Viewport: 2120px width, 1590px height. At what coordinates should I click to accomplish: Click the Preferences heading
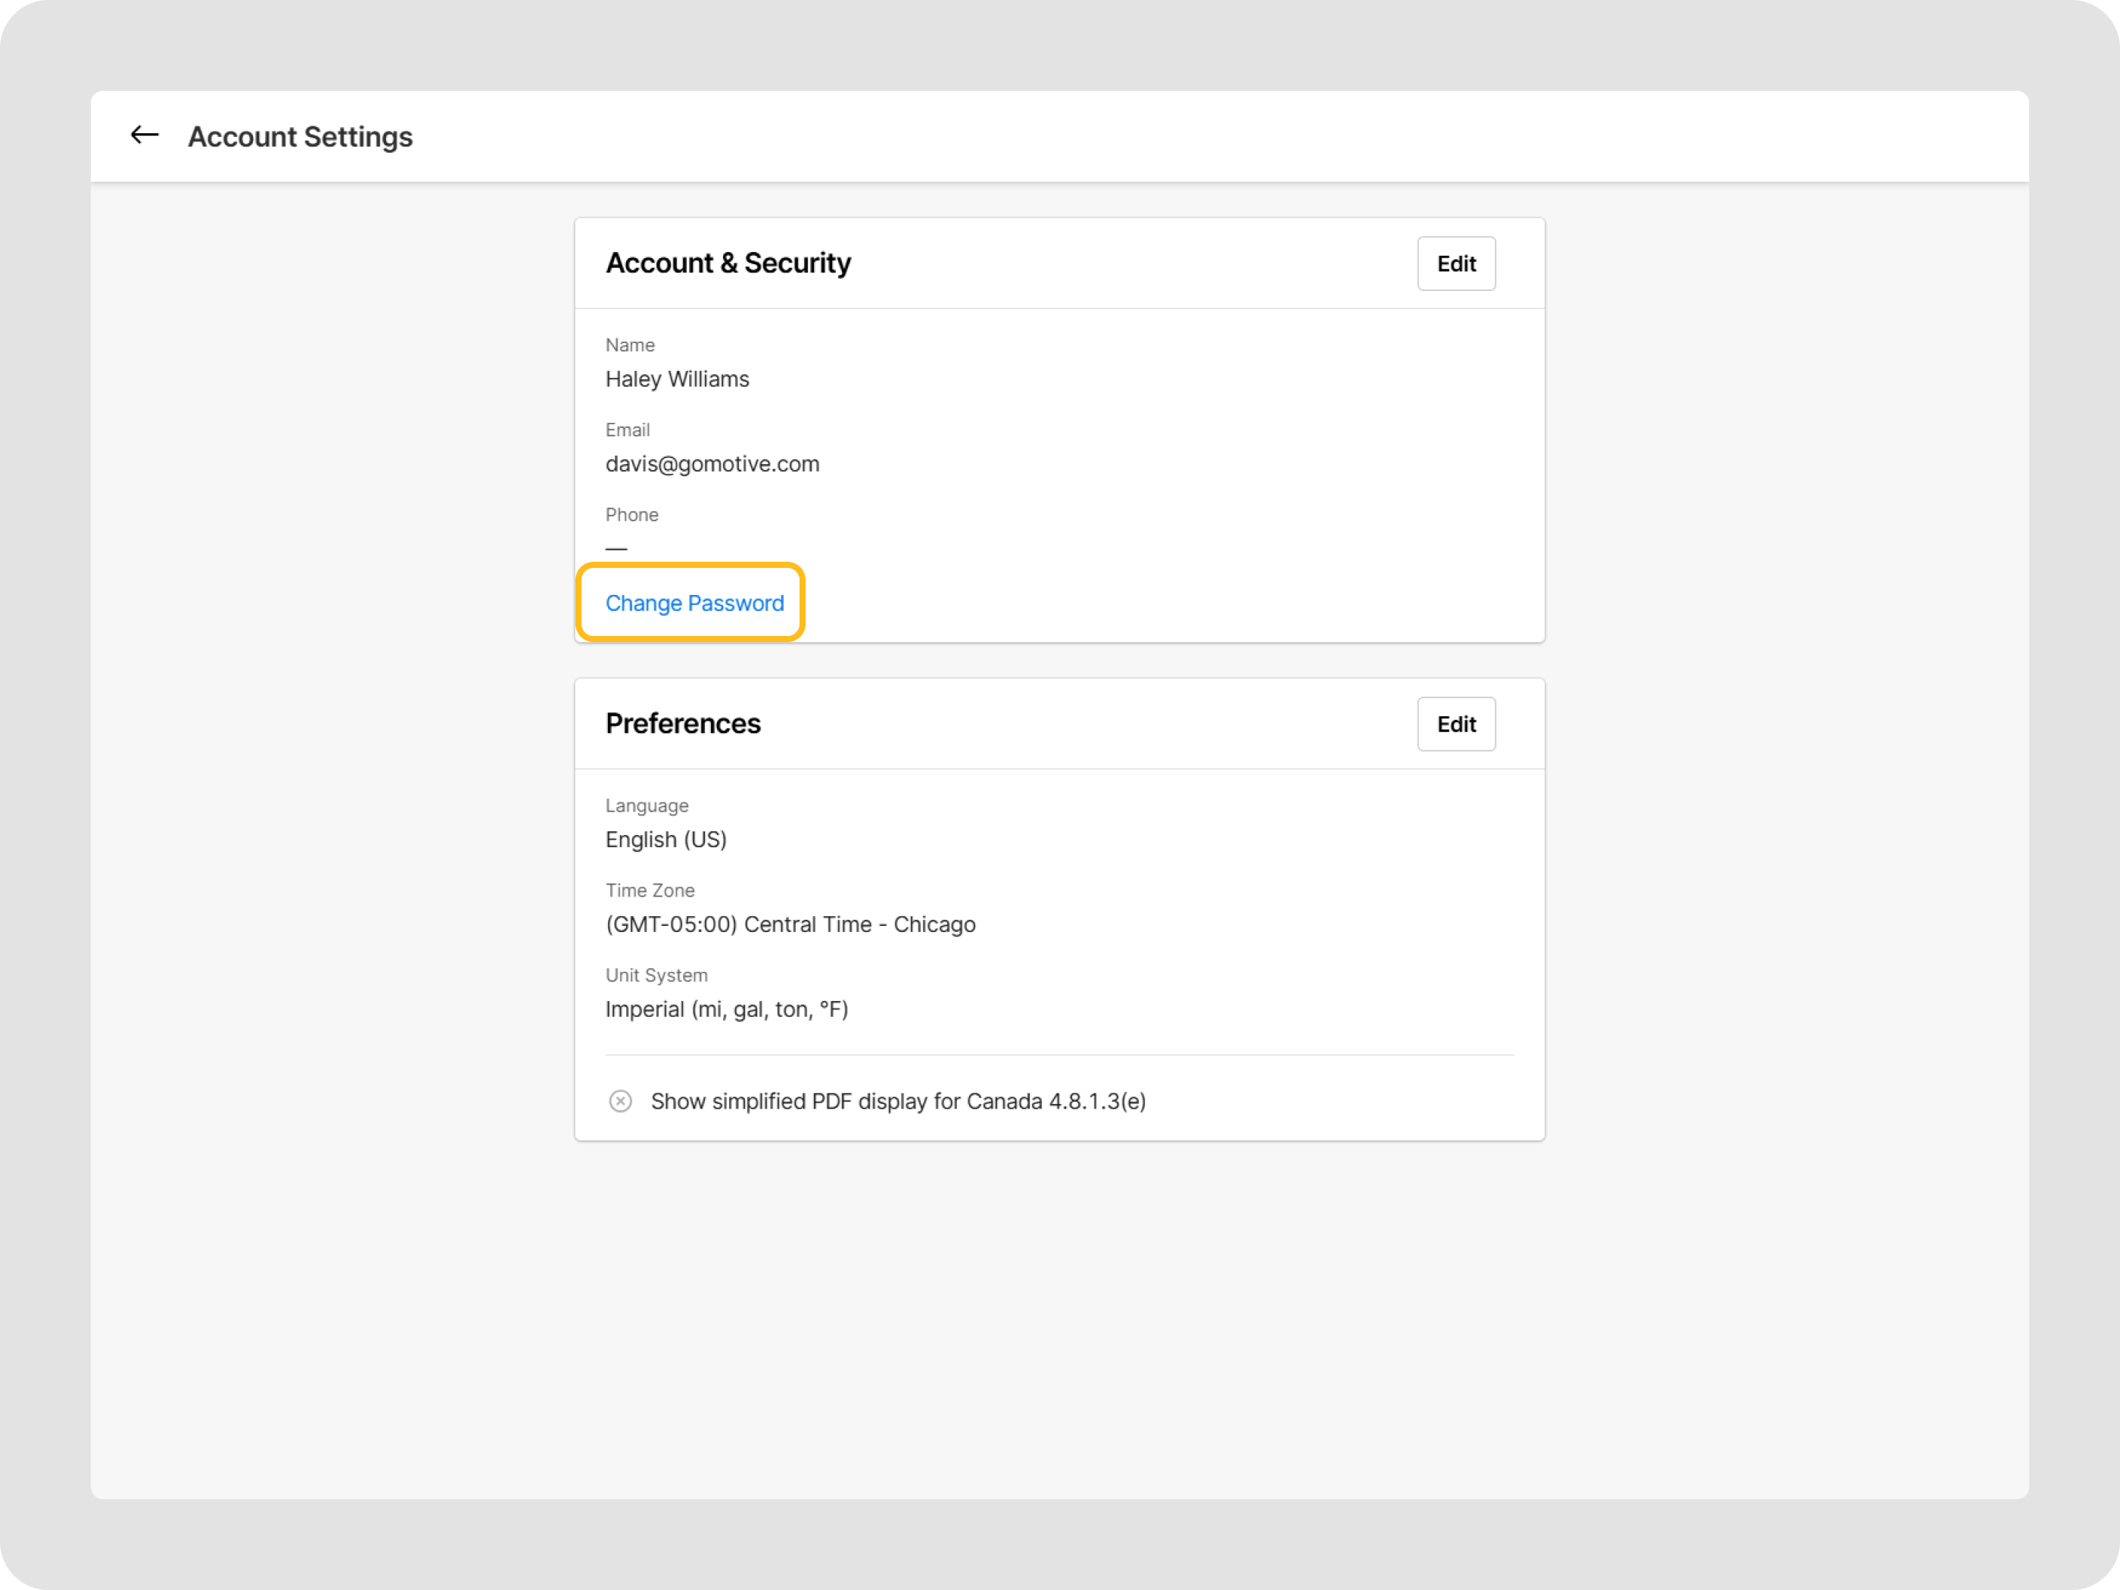682,724
